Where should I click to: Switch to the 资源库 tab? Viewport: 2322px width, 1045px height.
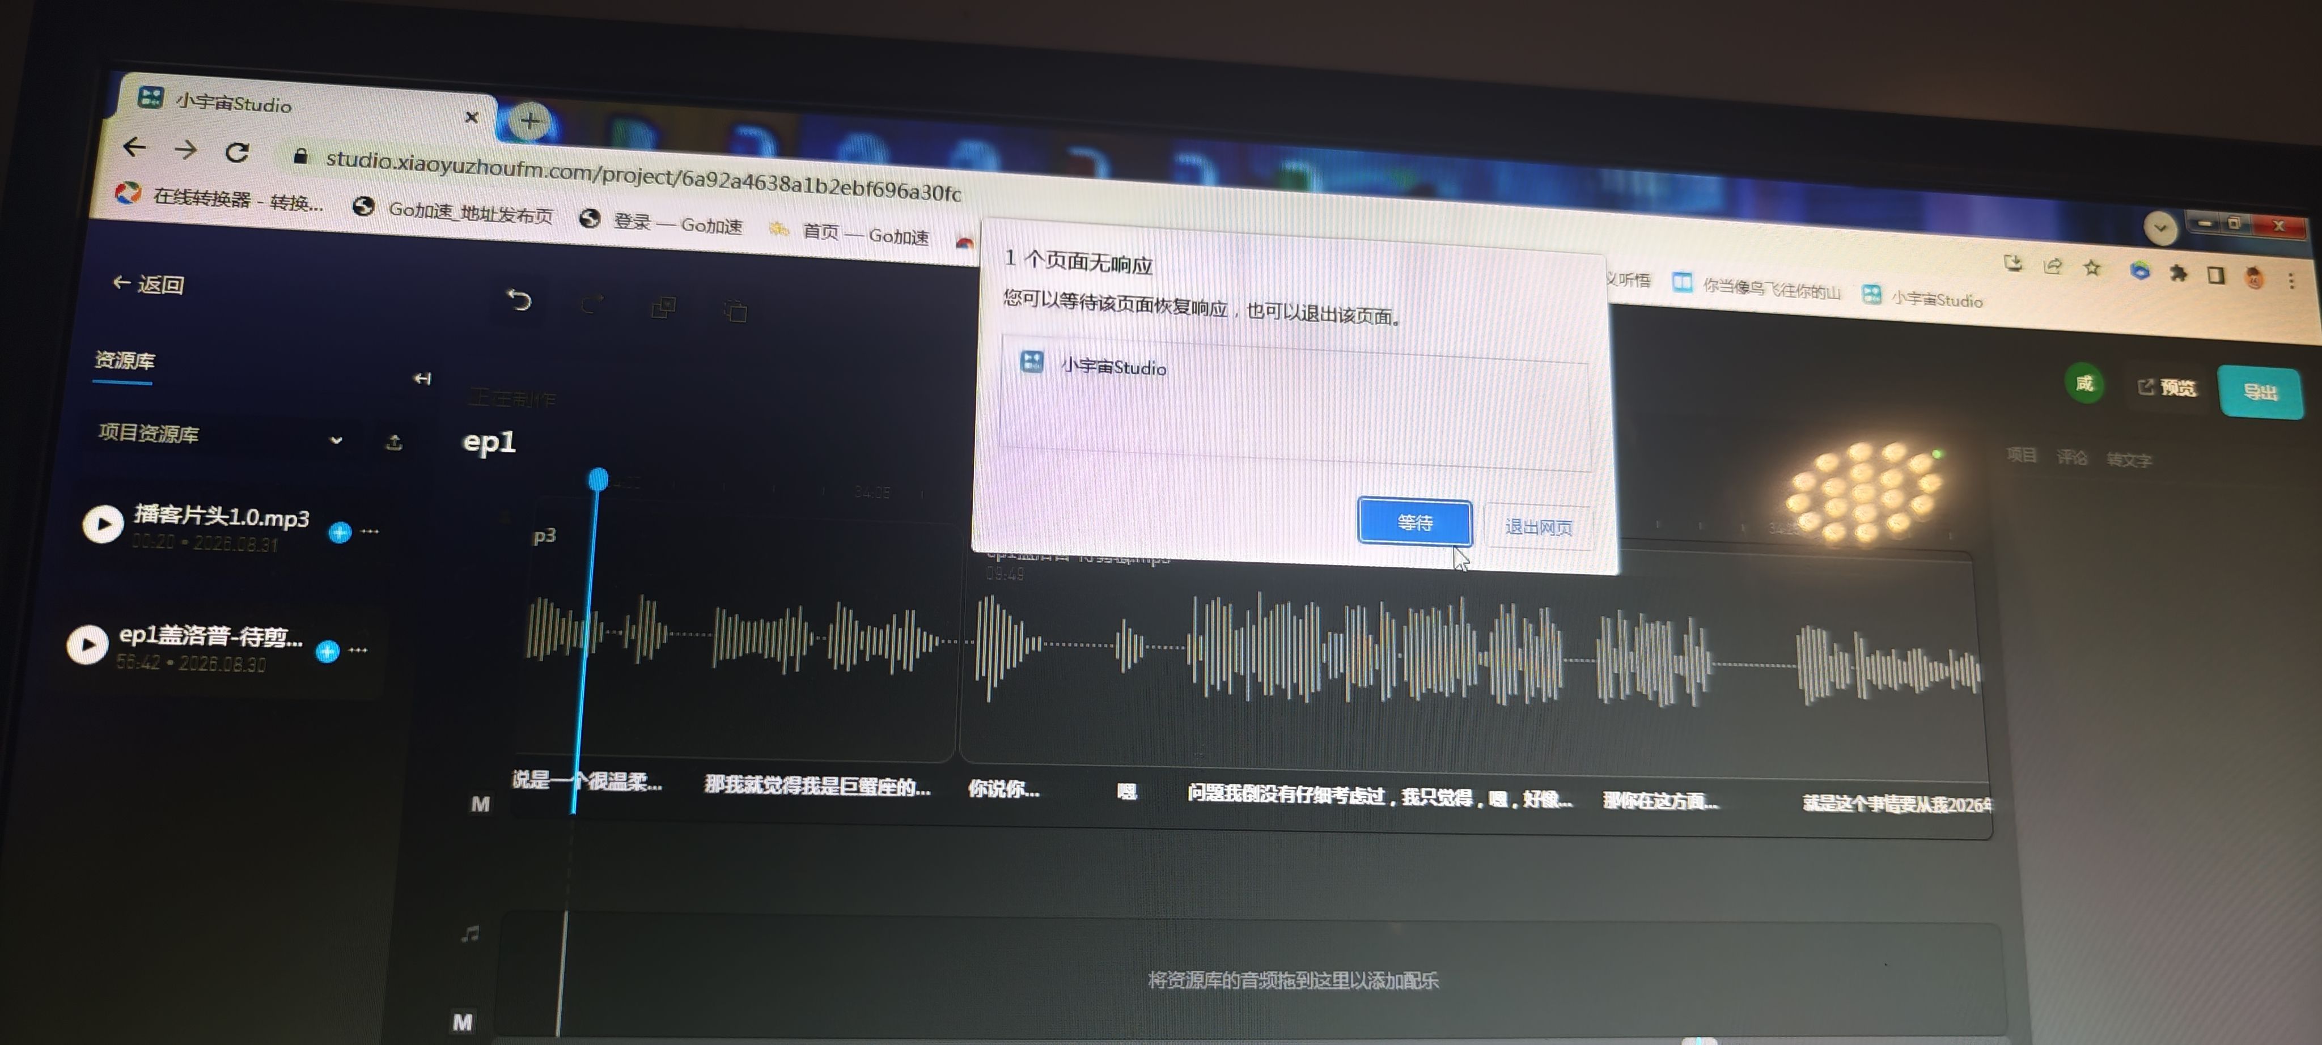pos(124,360)
